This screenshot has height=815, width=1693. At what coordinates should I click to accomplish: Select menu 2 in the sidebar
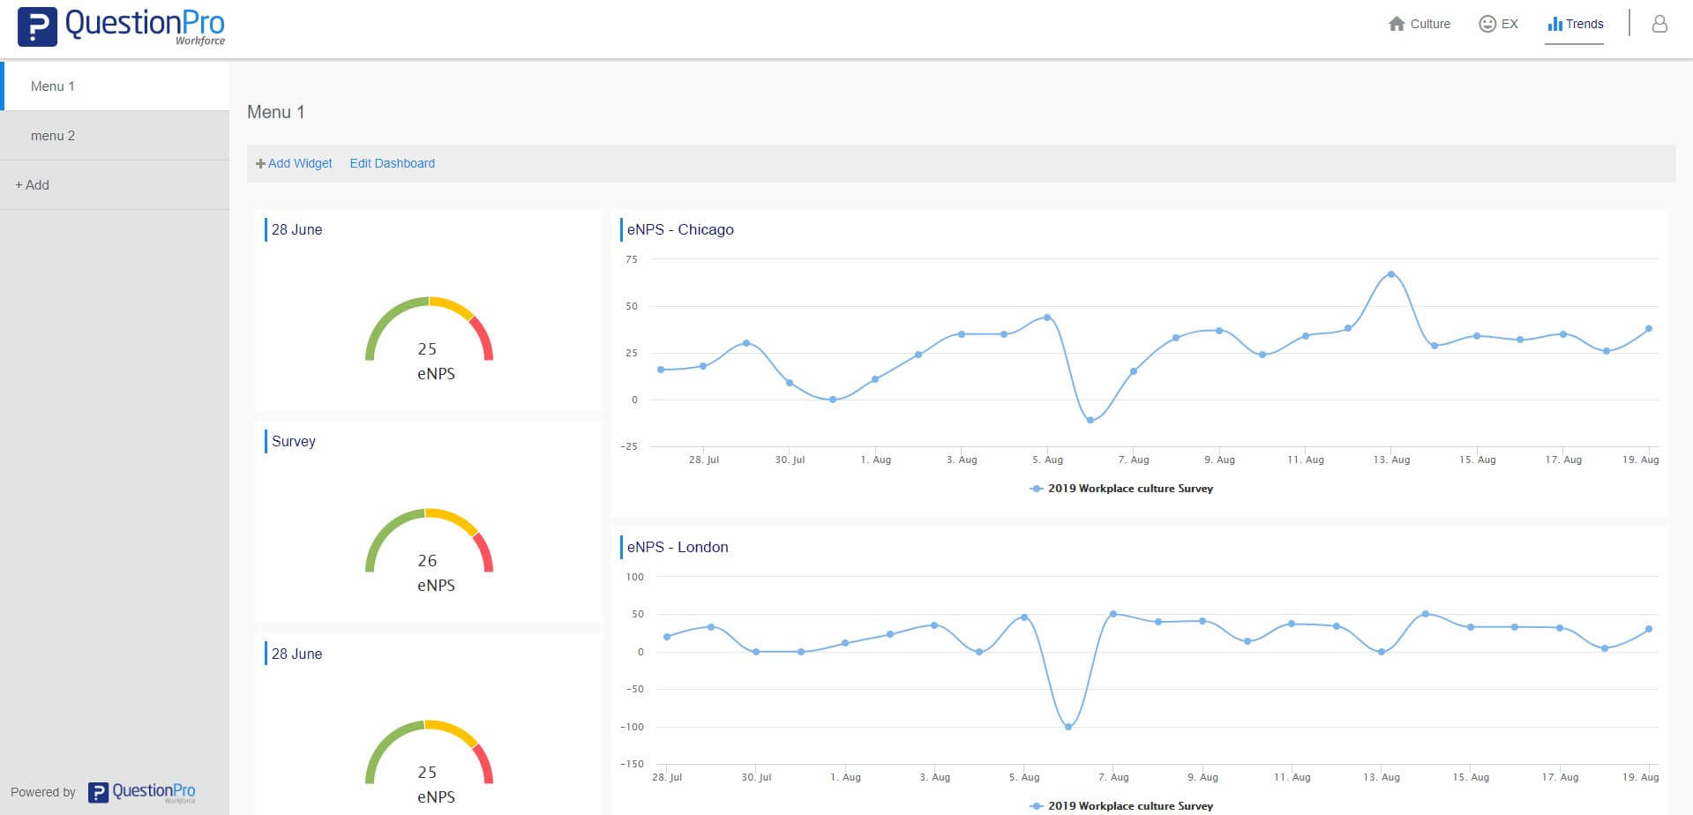115,135
